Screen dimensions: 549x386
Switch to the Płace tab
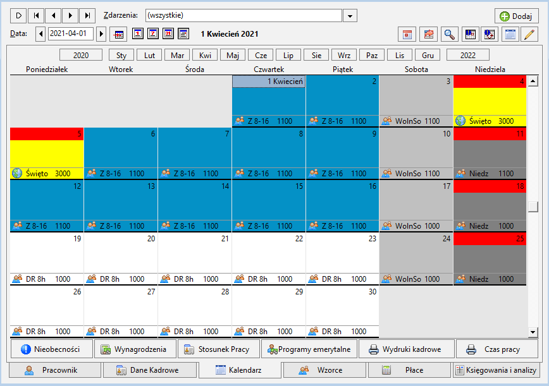click(x=409, y=370)
